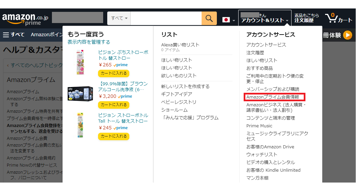Click the Braun cleaning cartridge thumbnail

[x=80, y=93]
